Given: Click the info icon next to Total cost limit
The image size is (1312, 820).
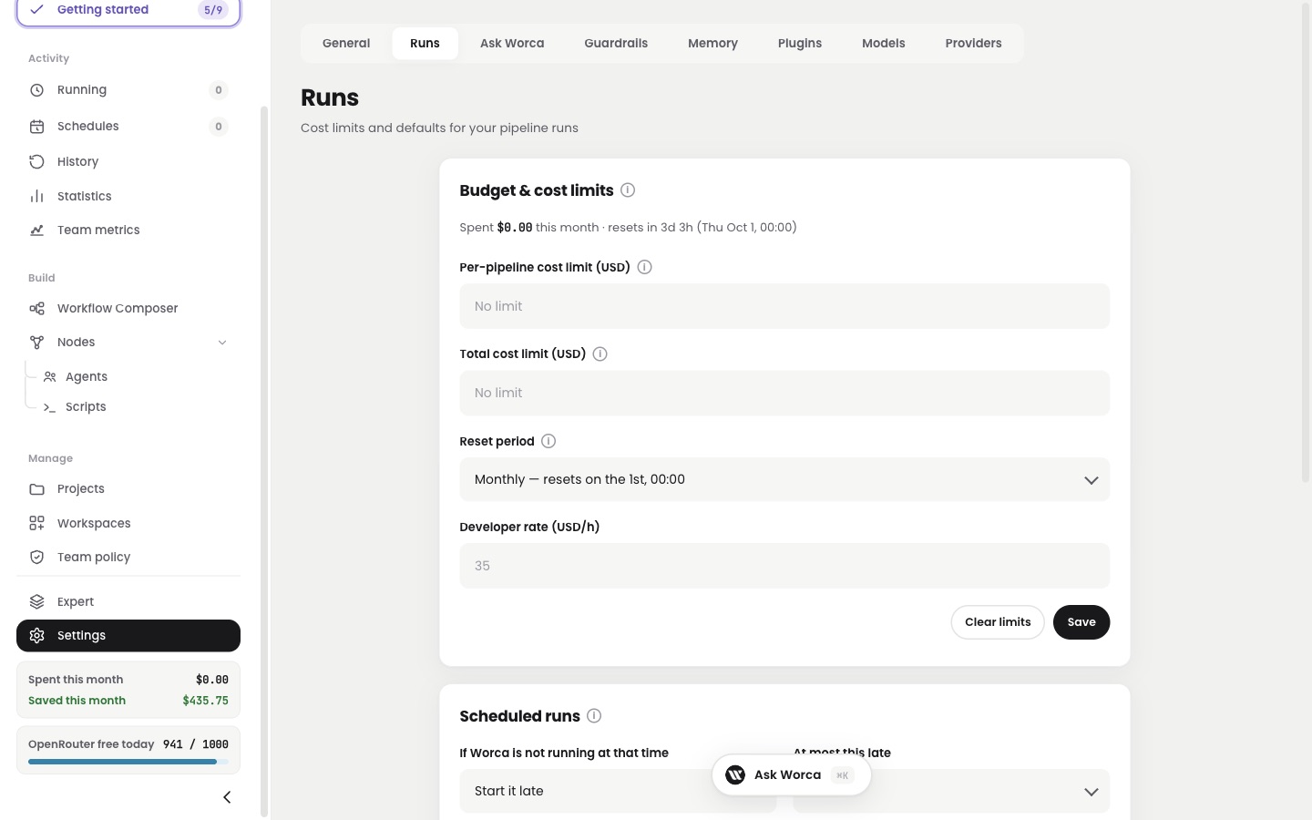Looking at the screenshot, I should pyautogui.click(x=600, y=354).
